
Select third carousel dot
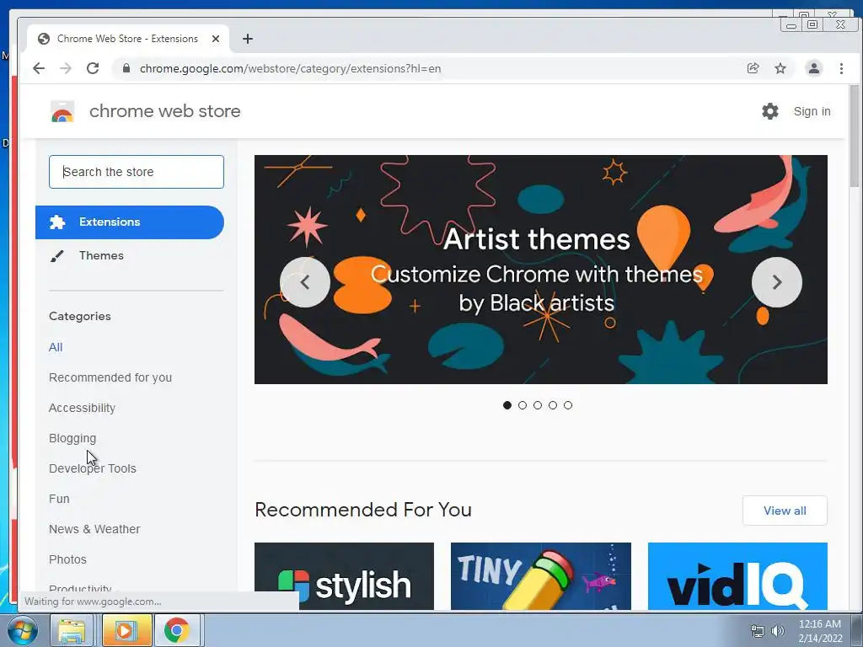tap(538, 405)
